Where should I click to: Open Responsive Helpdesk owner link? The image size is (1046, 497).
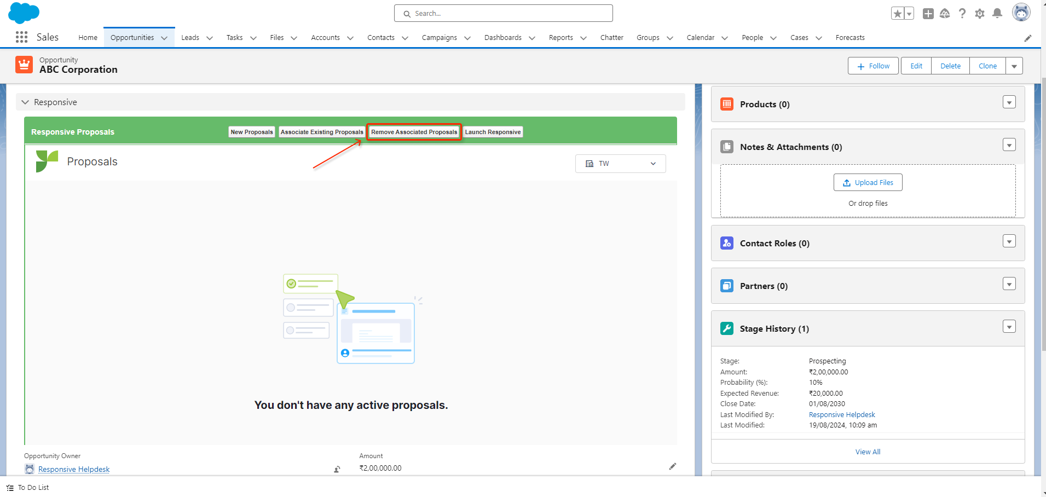tap(74, 469)
